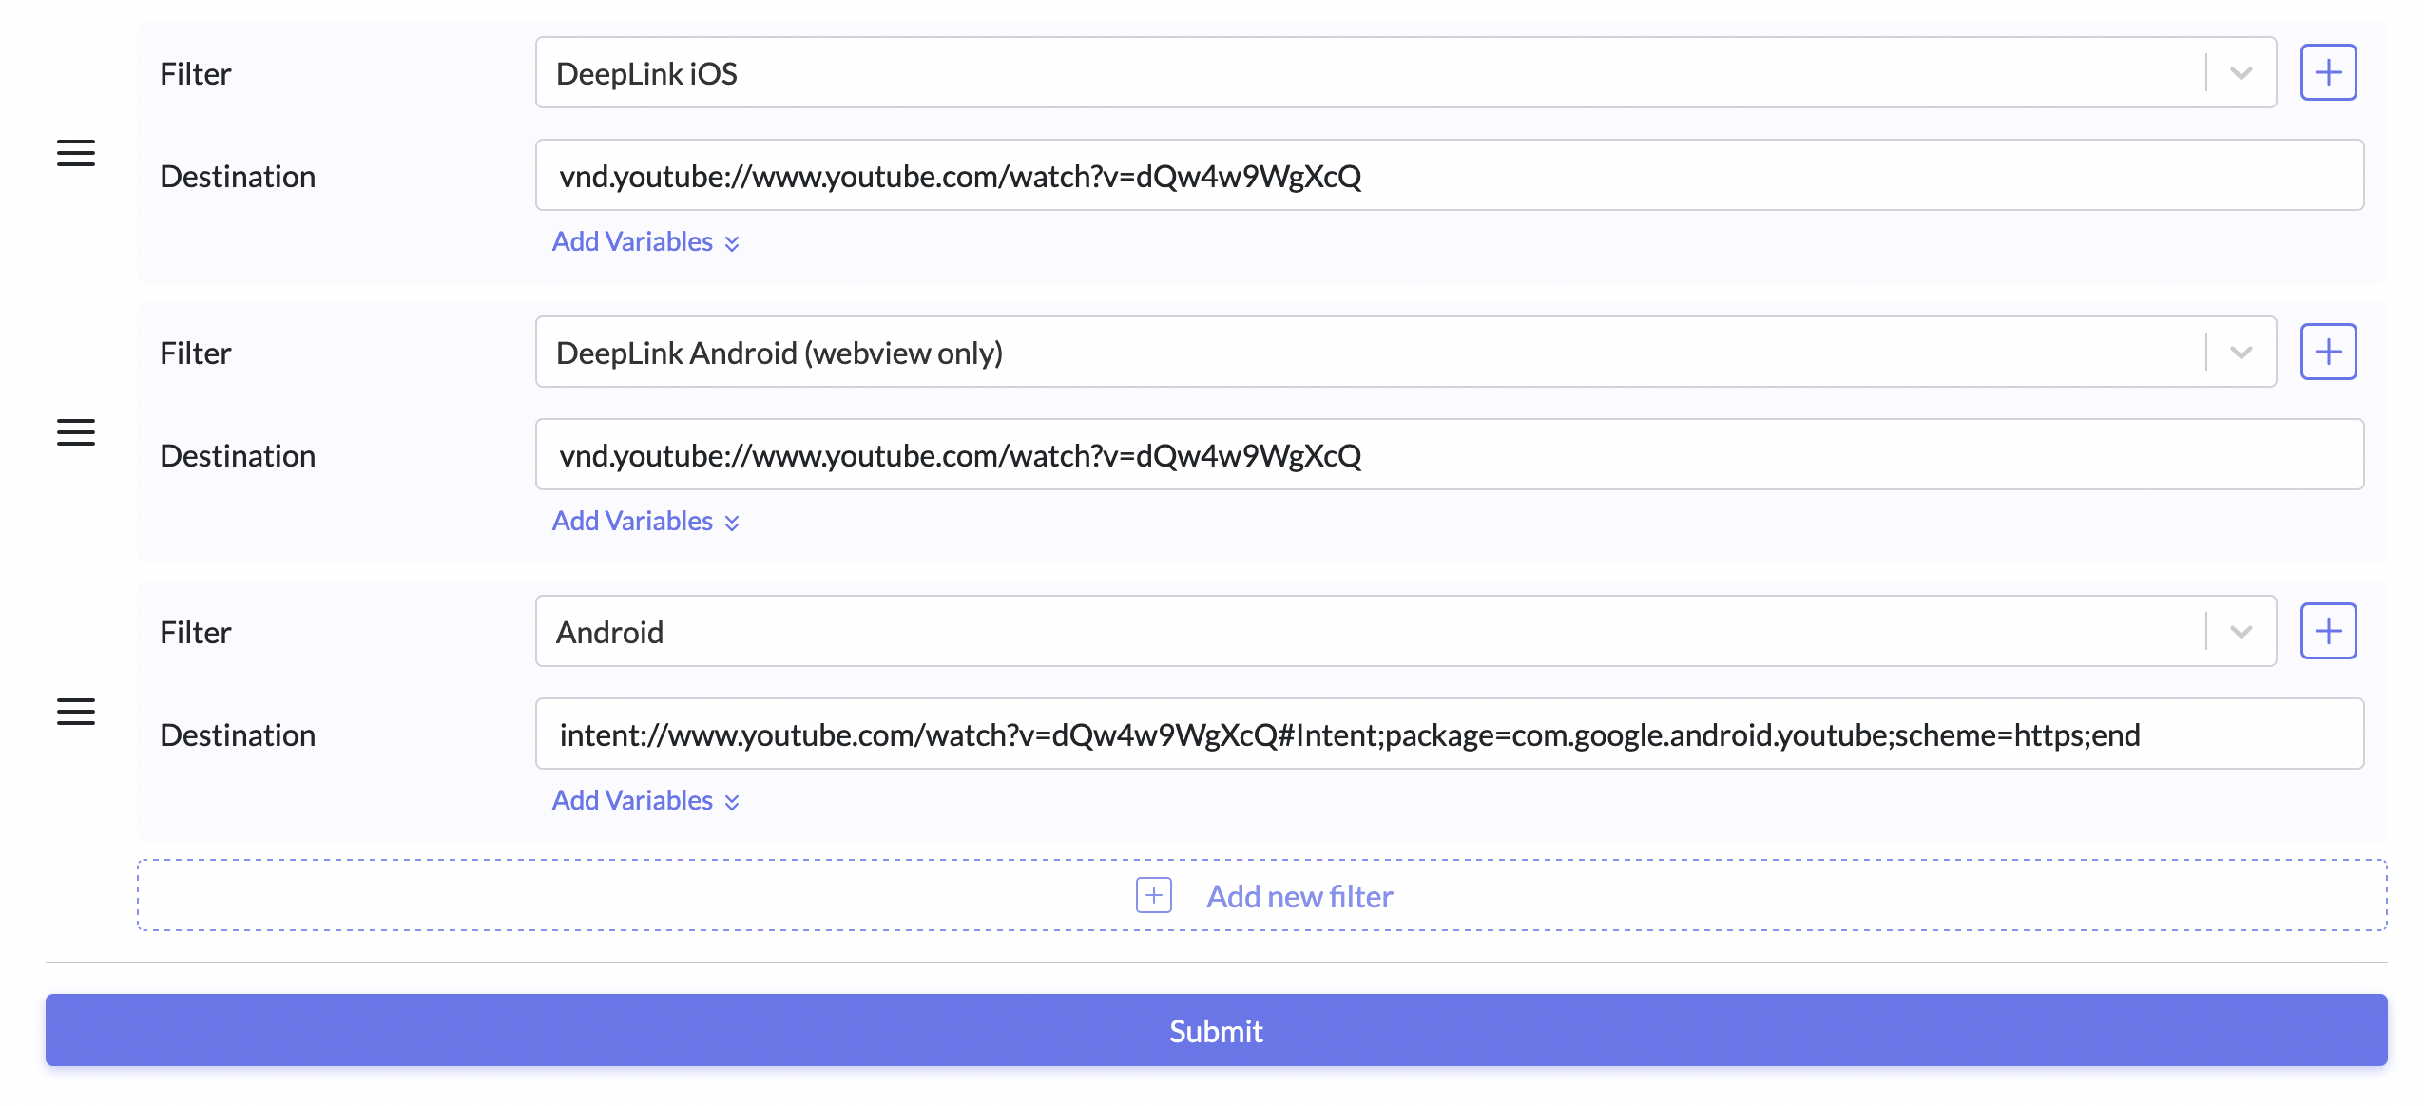
Task: Click Destination label in DeepLink Android row
Action: click(x=238, y=455)
